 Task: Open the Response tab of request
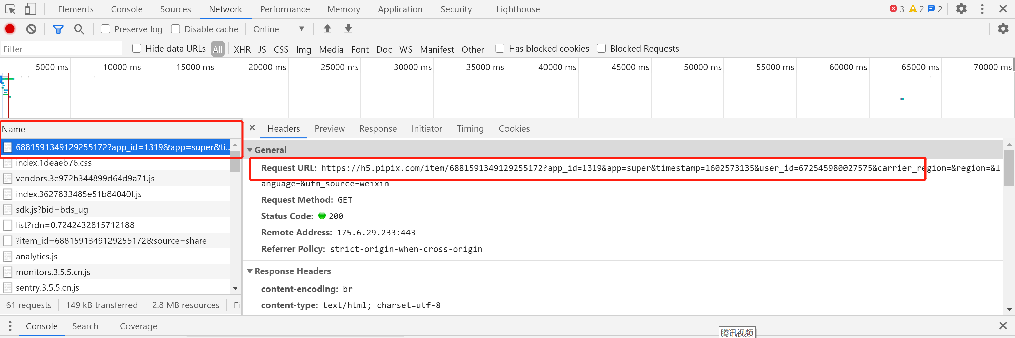[378, 128]
